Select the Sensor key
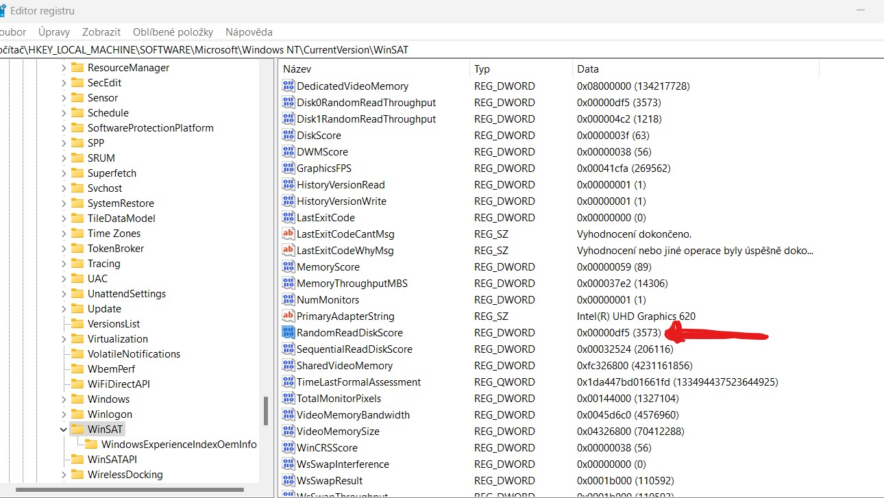This screenshot has height=498, width=884. pos(103,97)
